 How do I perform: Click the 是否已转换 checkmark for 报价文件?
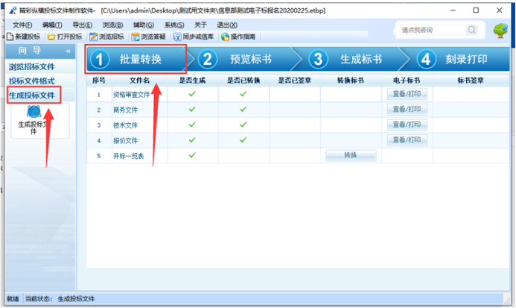click(243, 139)
